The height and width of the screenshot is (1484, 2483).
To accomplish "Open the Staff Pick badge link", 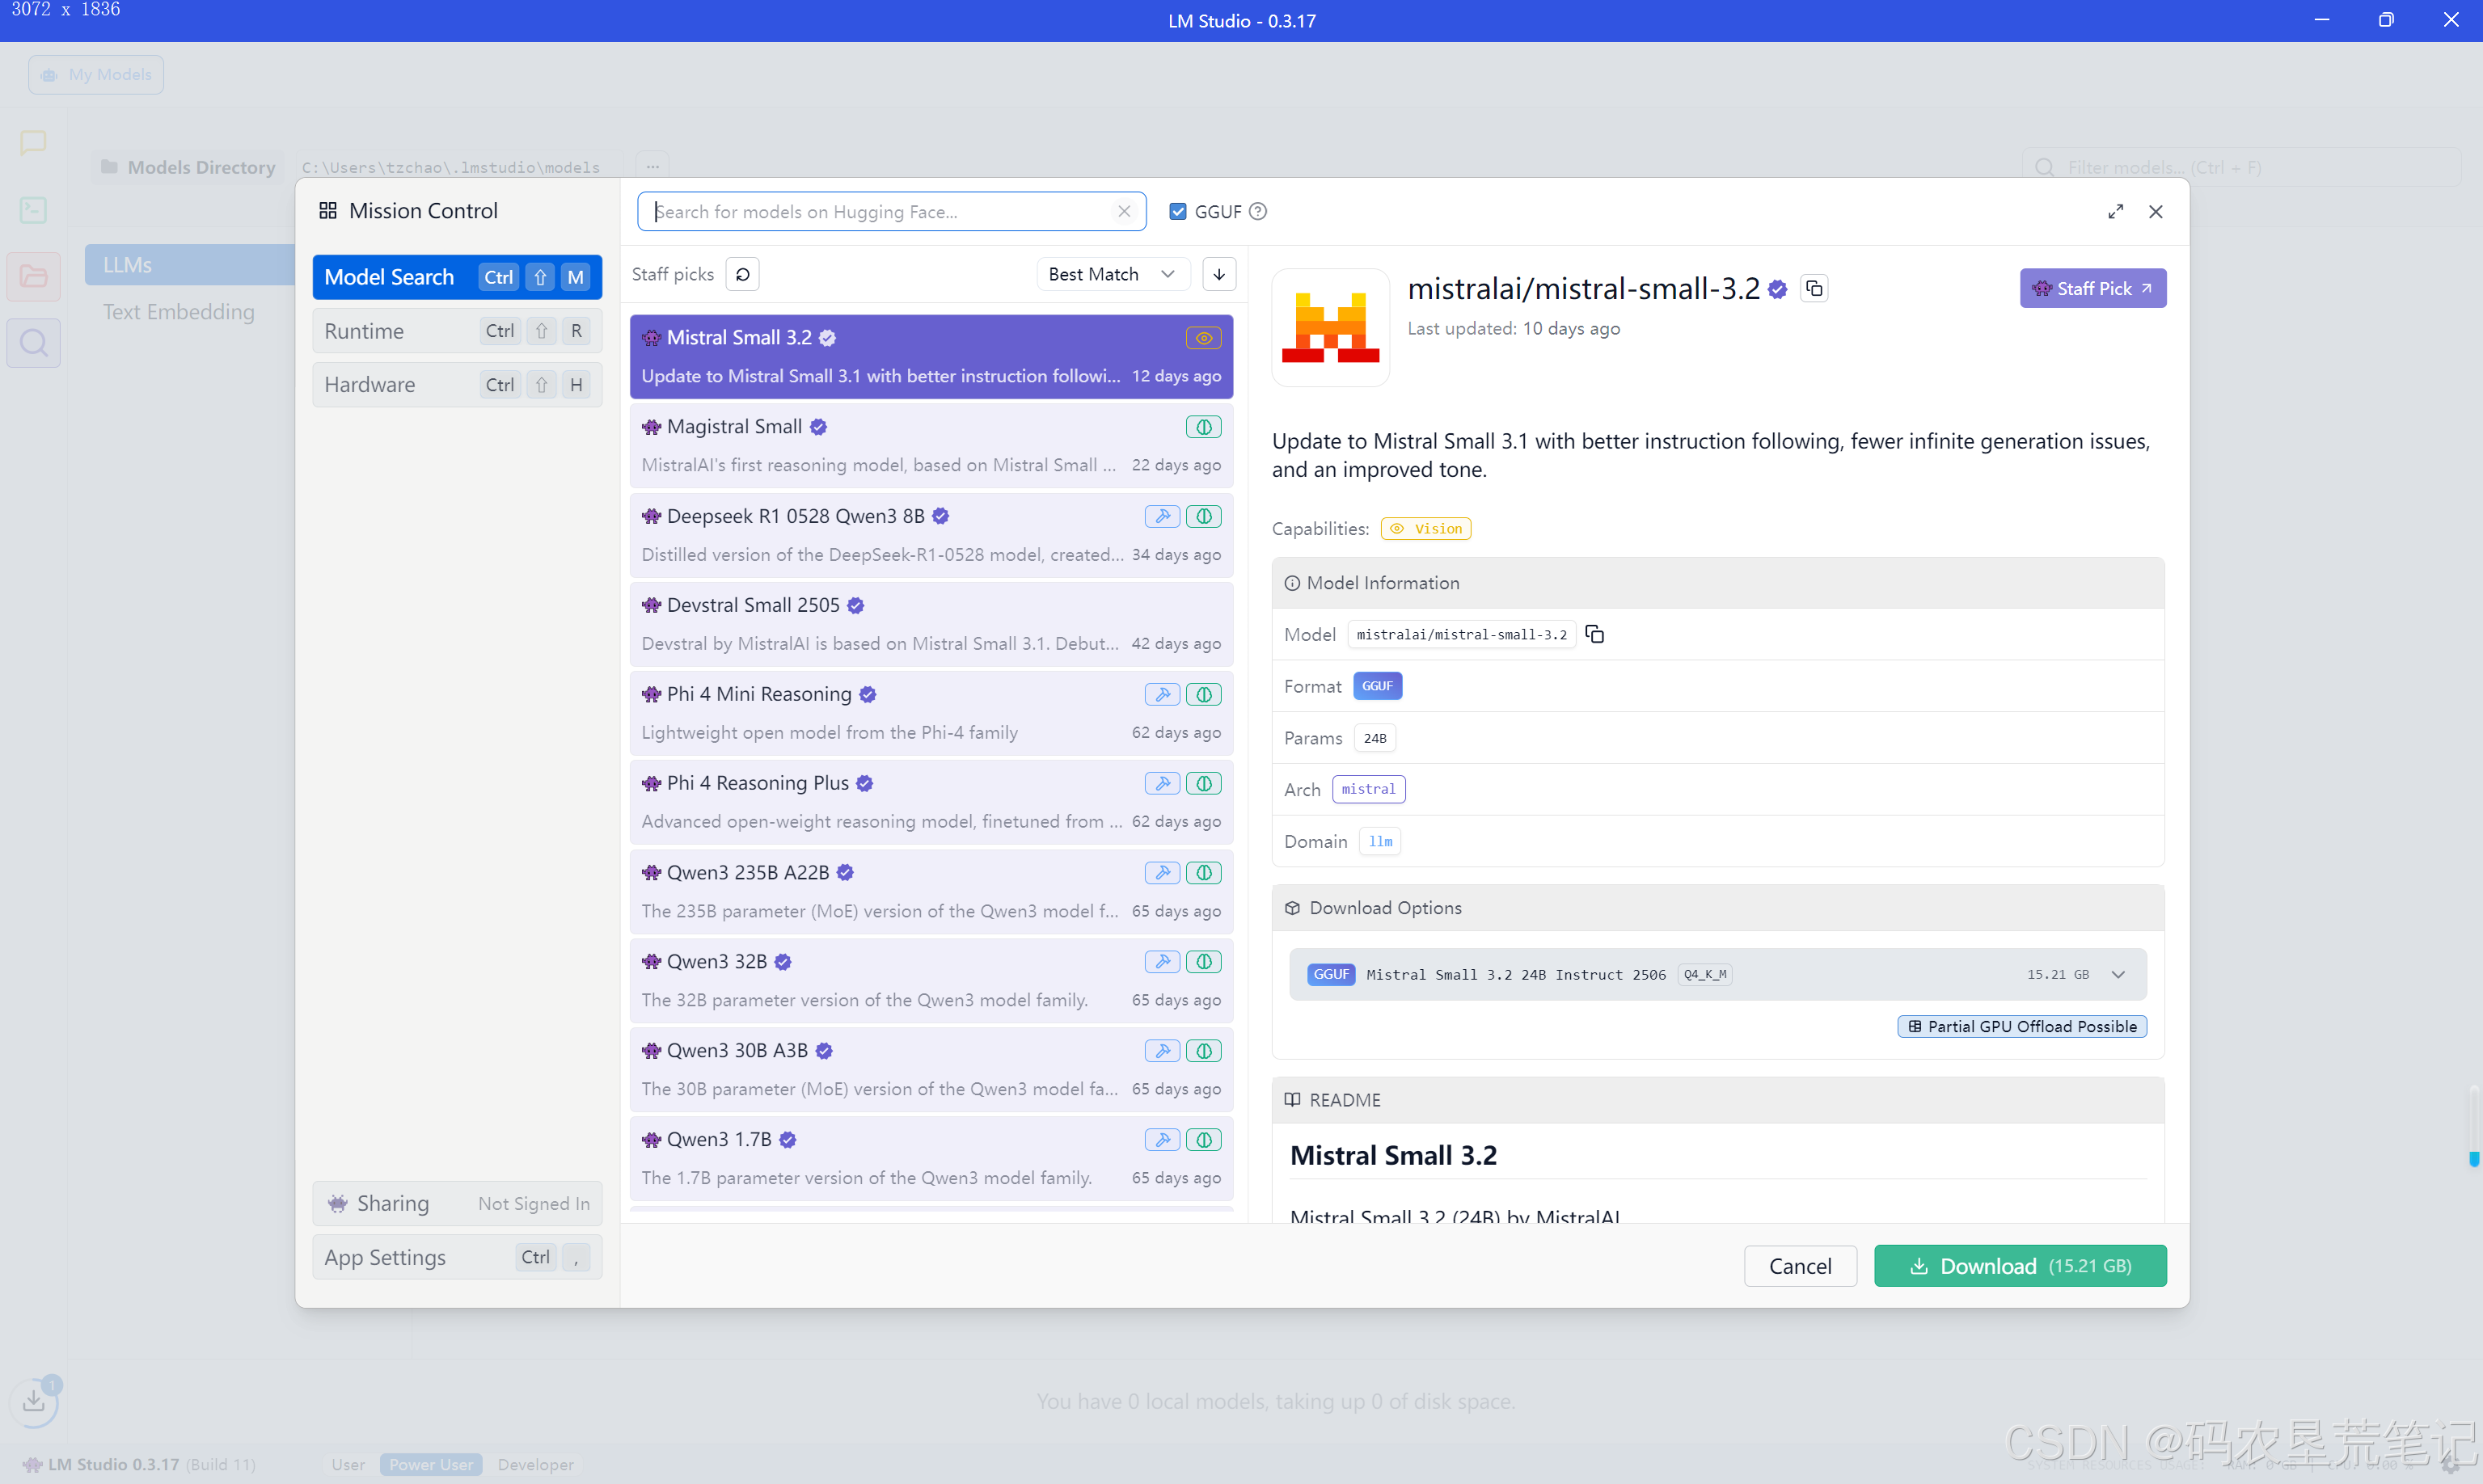I will pos(2092,288).
